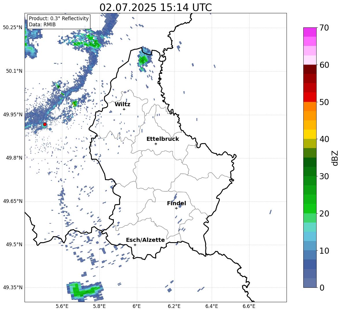
Task: Click the small yellow-cored cell west of Wiltz
Action: click(75, 103)
